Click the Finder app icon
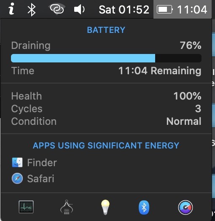The image size is (215, 221). [x=17, y=162]
